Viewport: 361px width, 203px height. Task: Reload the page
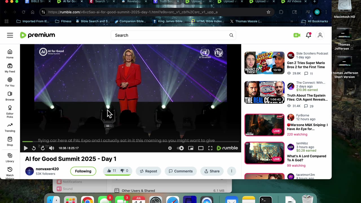[23, 12]
